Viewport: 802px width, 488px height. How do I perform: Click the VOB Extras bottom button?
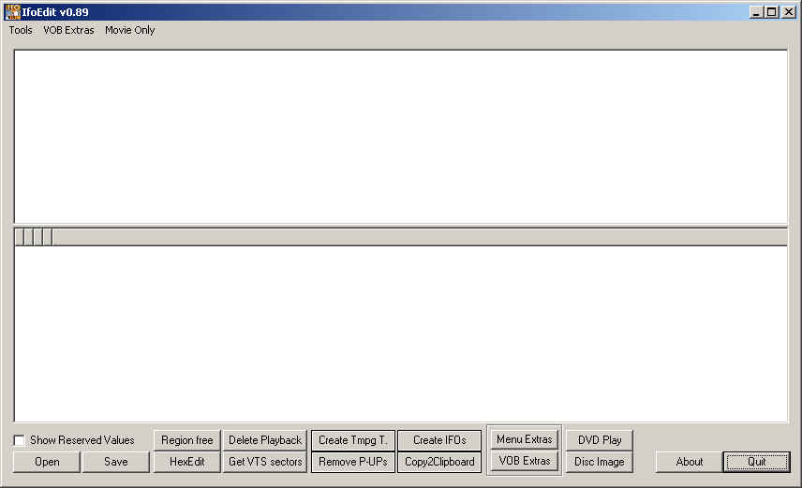pyautogui.click(x=525, y=461)
